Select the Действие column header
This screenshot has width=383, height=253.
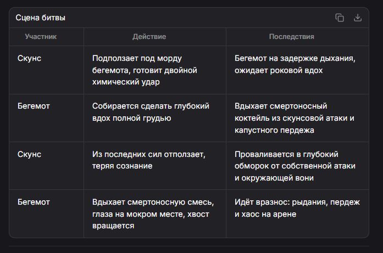149,37
